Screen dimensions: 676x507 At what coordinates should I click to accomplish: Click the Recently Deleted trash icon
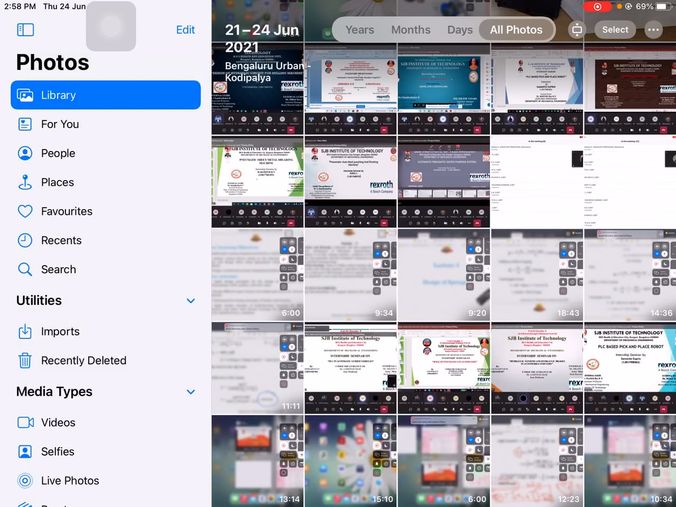tap(25, 360)
